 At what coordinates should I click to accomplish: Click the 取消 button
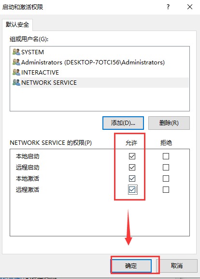pos(177,266)
